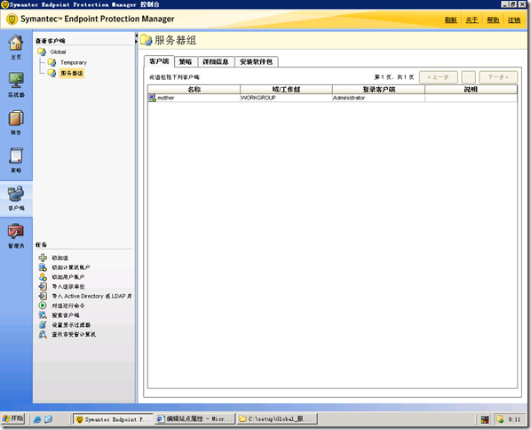Select the Global group in the tree
Image resolution: width=531 pixels, height=430 pixels.
[58, 52]
